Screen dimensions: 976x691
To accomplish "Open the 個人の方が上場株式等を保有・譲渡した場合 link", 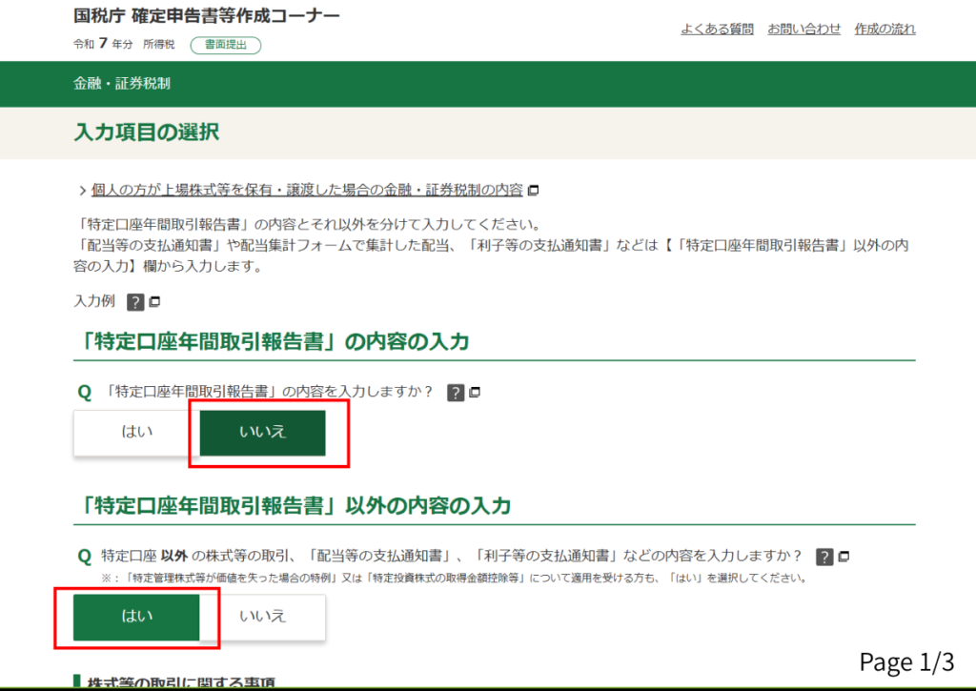I will coord(307,190).
